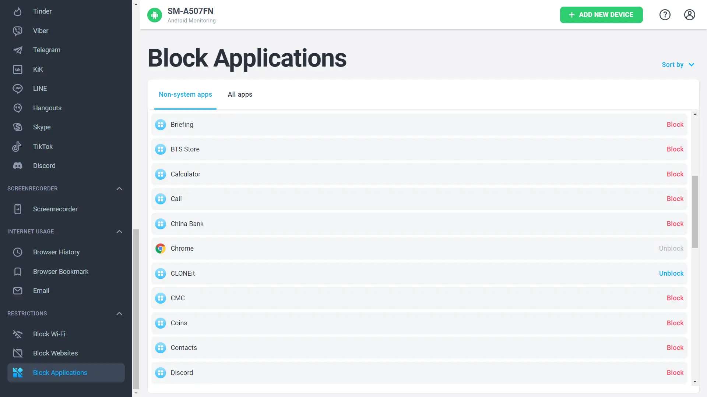Open the LINE chat bubble icon

(18, 89)
